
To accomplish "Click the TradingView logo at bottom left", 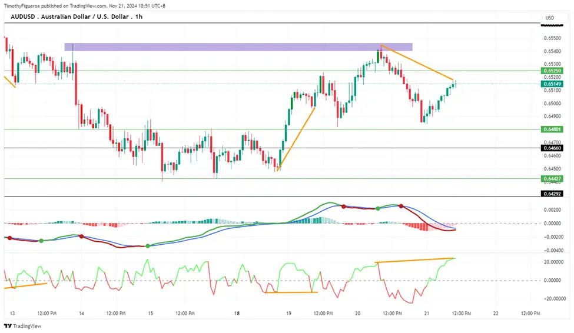I will [x=23, y=326].
